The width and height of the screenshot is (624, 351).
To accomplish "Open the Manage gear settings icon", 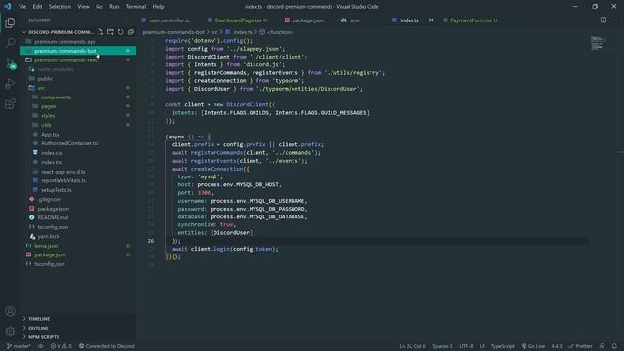I will [10, 331].
